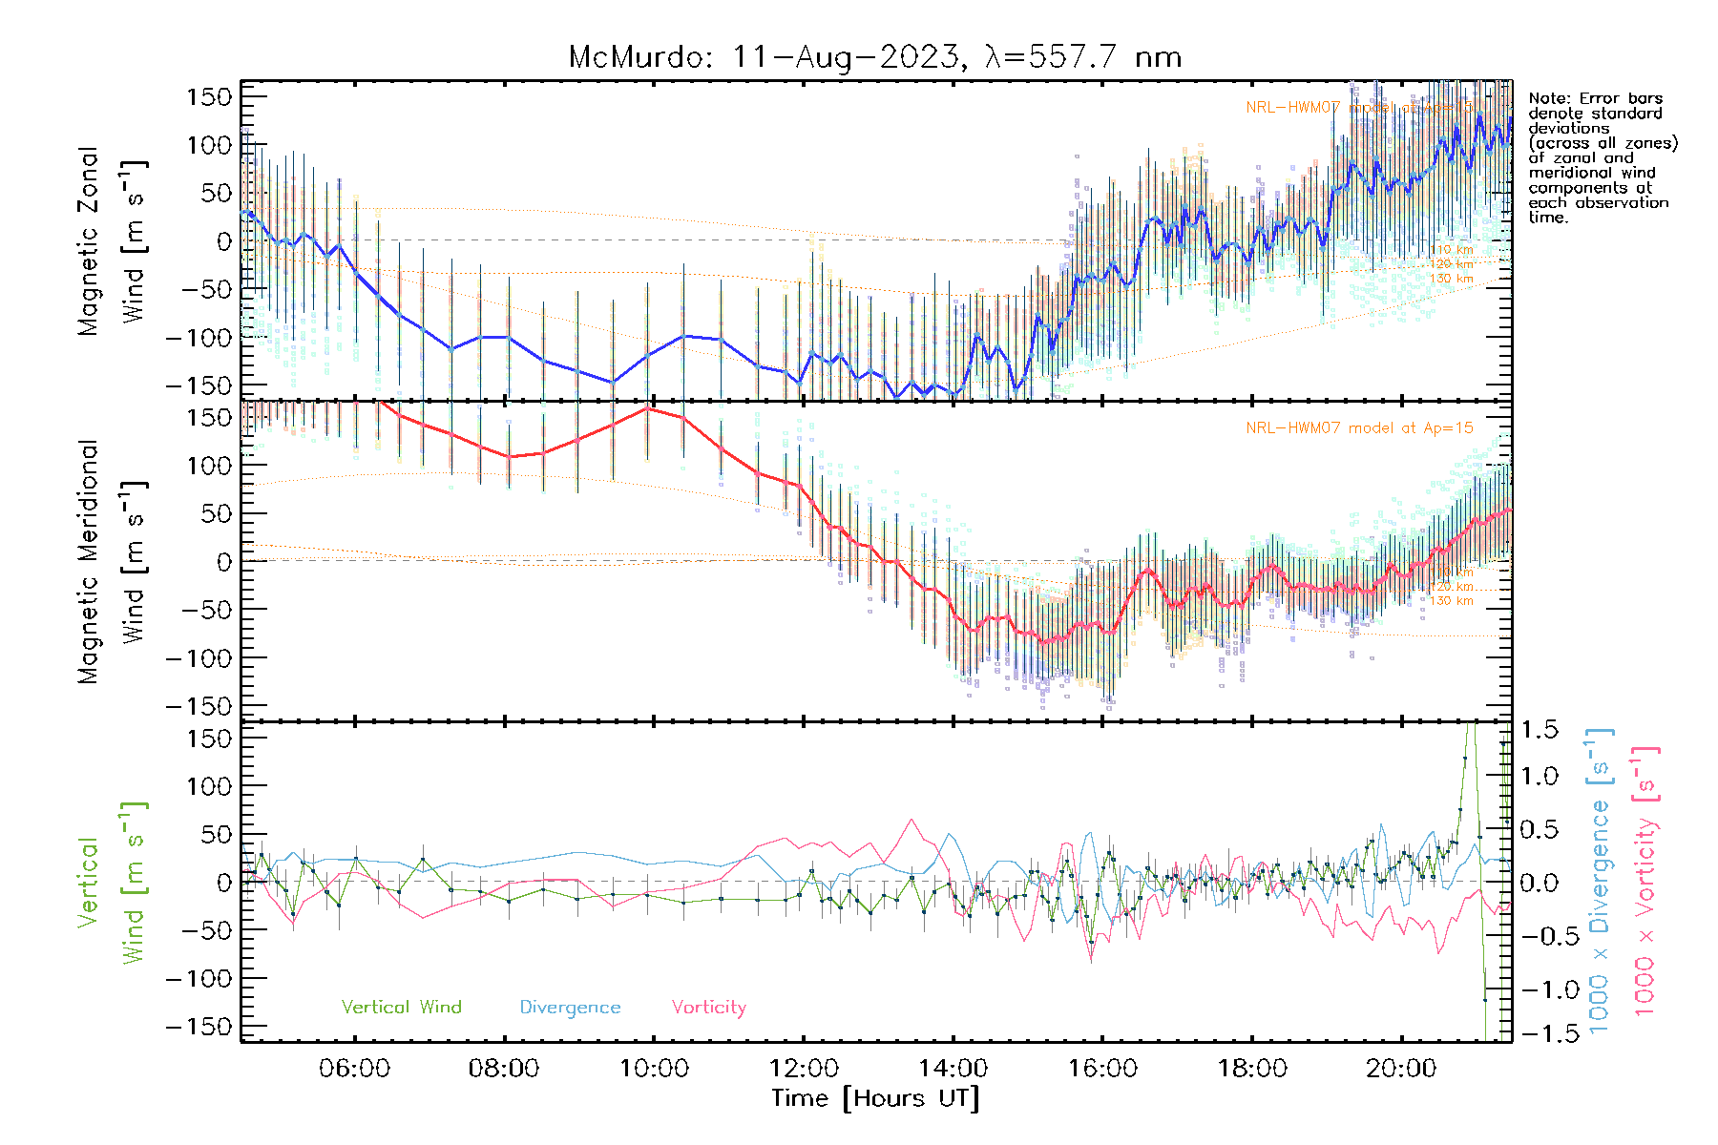The width and height of the screenshot is (1718, 1145).
Task: Click the red meridional wind peak near 10:00
Action: click(x=648, y=408)
